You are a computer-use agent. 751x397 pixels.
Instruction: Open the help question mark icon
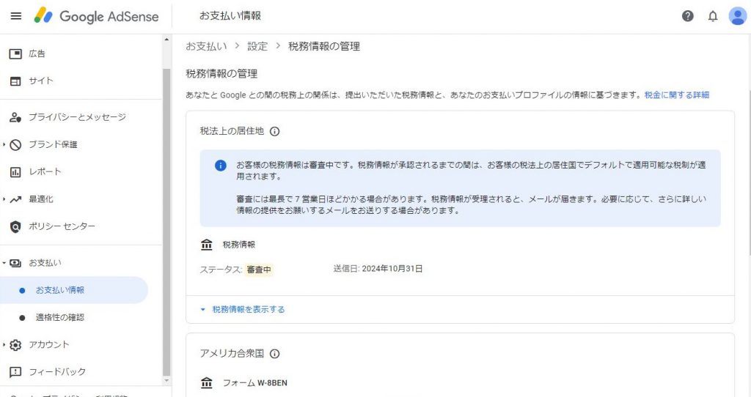point(687,16)
